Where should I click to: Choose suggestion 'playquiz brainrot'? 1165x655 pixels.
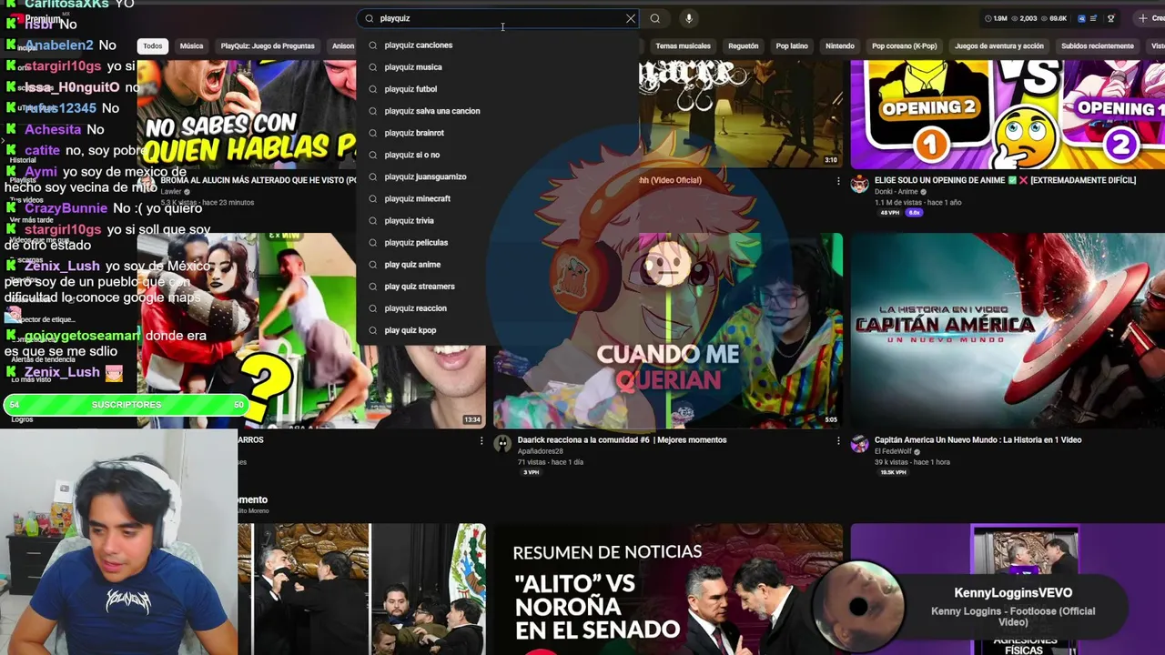pyautogui.click(x=498, y=132)
